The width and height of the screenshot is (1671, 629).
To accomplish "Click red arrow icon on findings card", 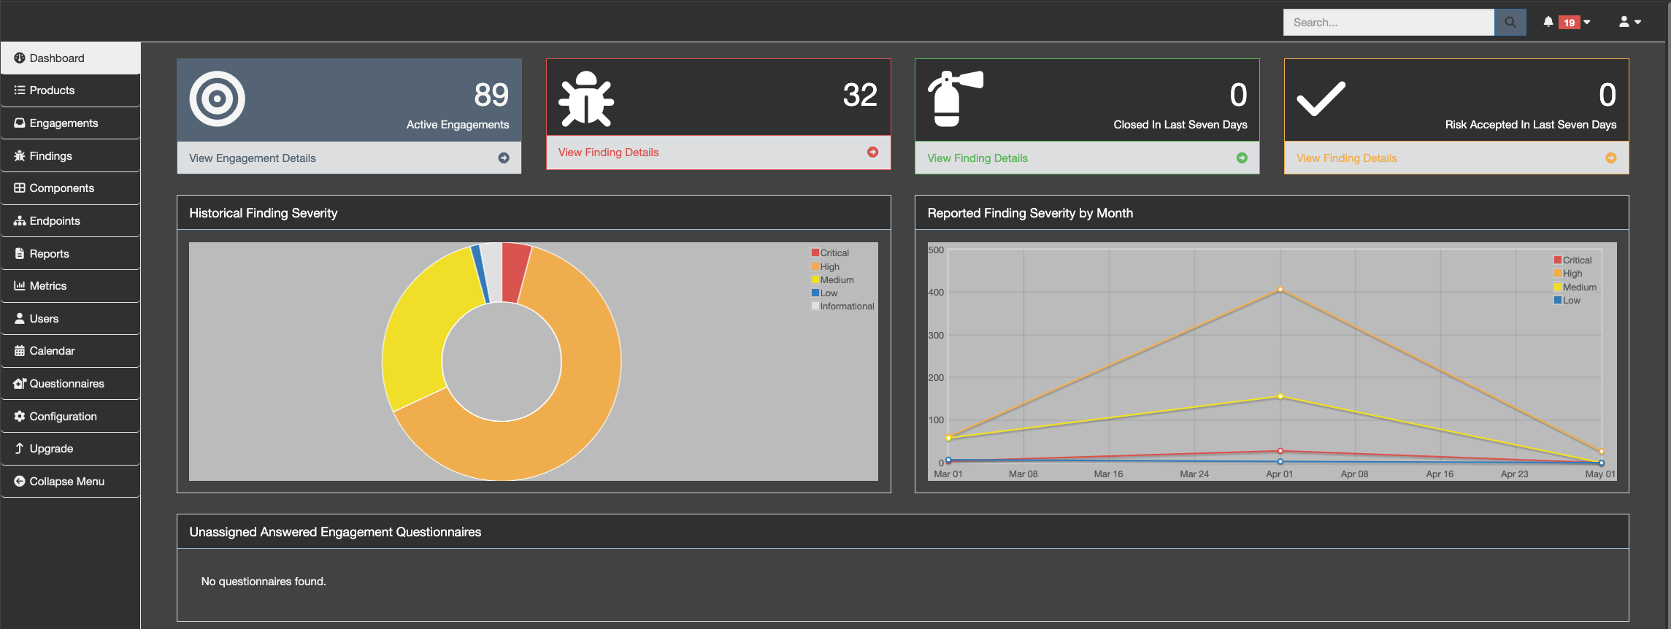I will [872, 153].
